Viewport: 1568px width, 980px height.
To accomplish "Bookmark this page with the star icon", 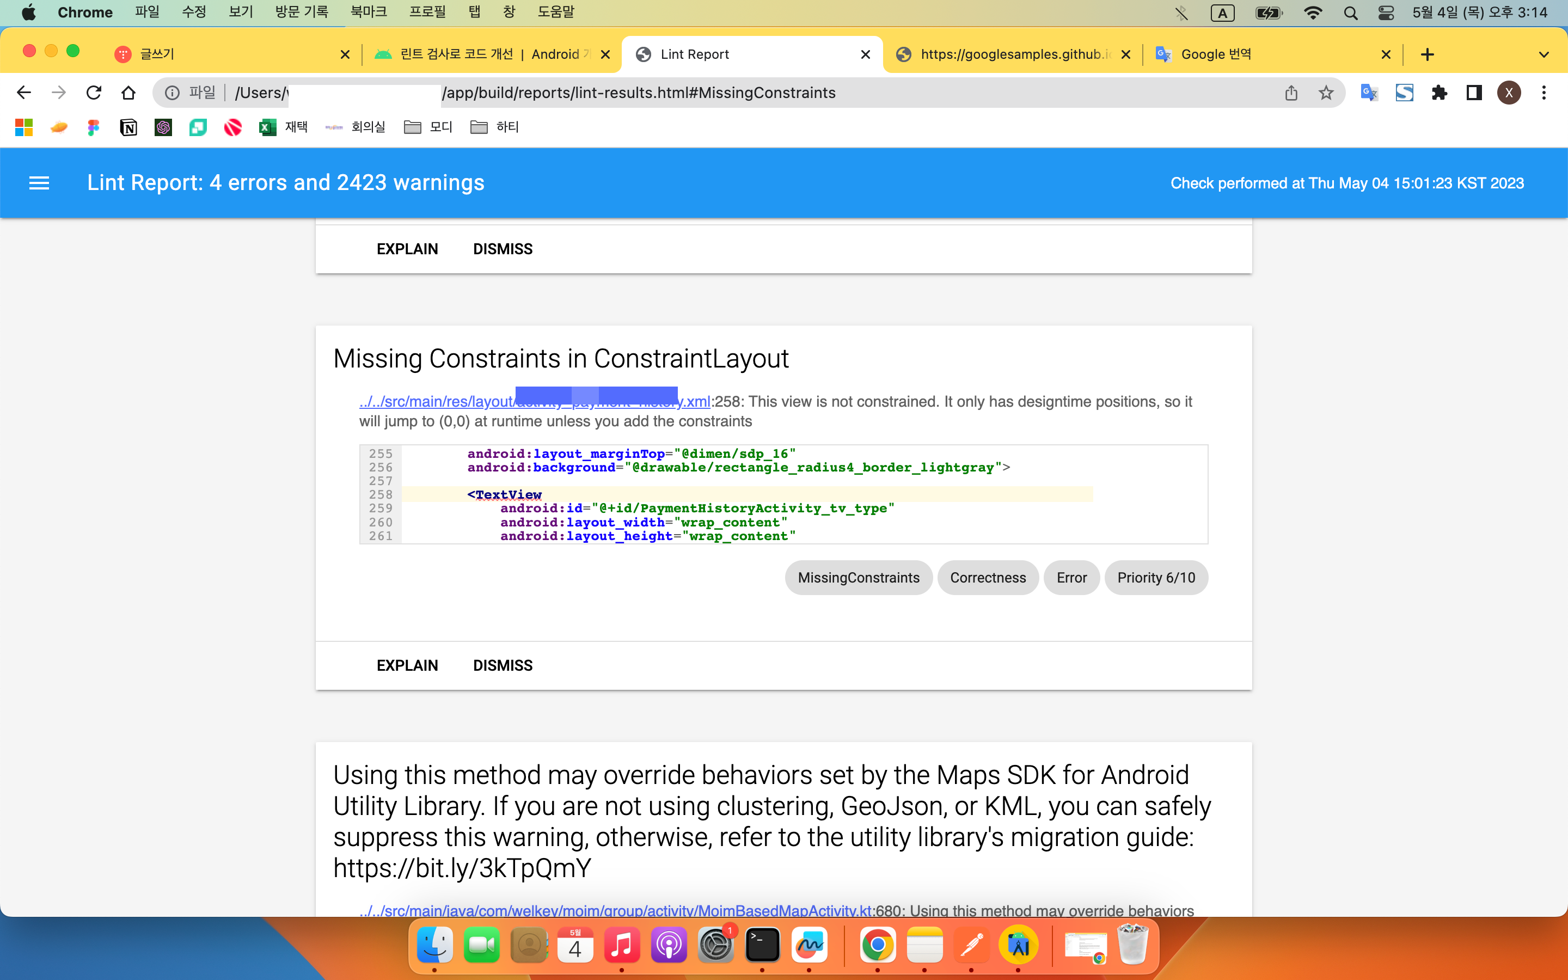I will (1326, 93).
